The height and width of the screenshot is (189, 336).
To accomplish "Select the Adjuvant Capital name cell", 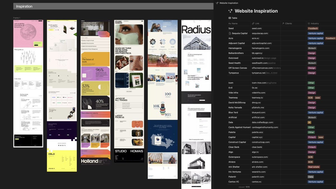I will (239, 43).
